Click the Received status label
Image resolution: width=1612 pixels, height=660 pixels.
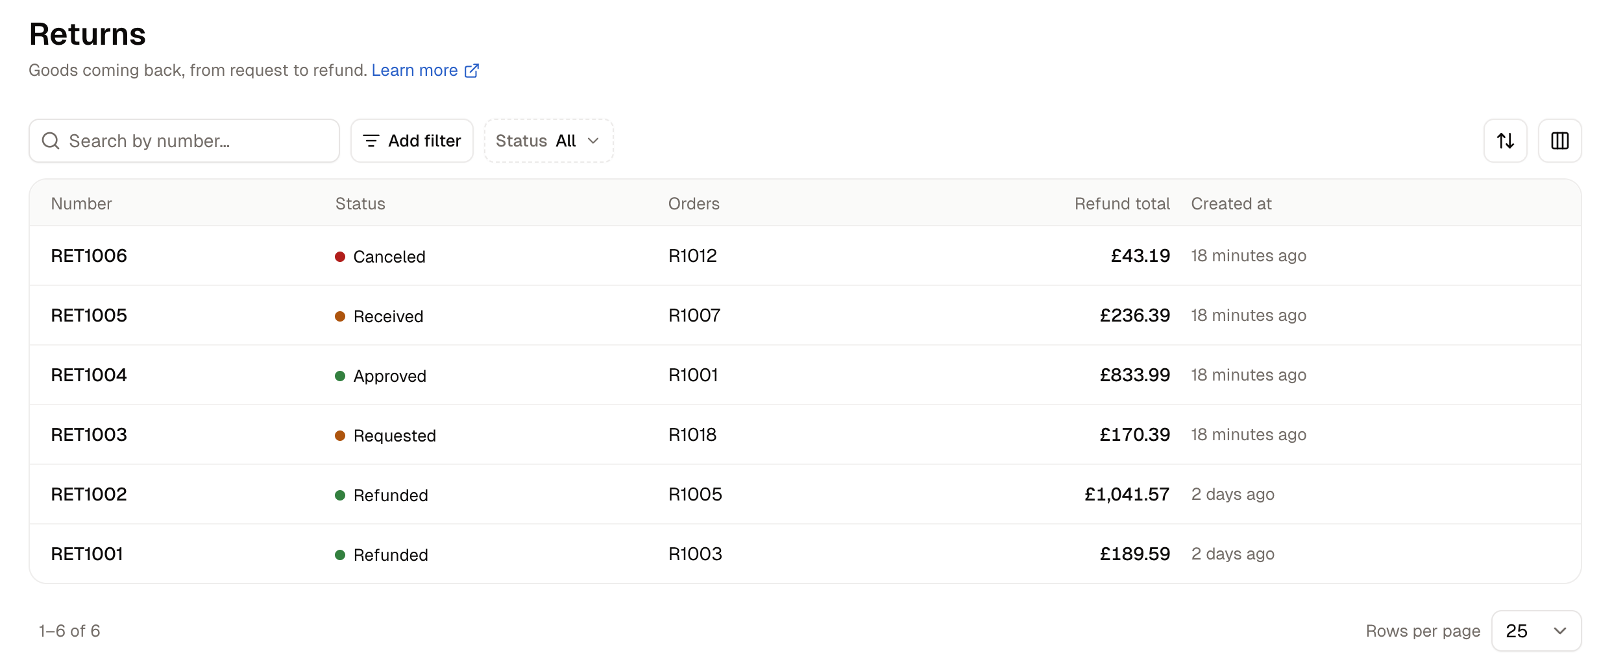coord(388,316)
